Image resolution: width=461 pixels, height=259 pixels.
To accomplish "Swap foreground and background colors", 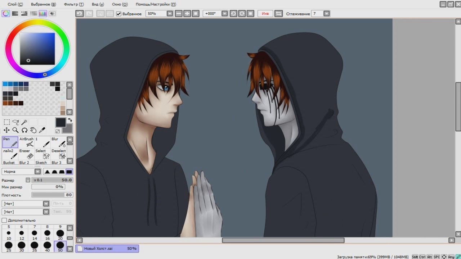I will [70, 120].
